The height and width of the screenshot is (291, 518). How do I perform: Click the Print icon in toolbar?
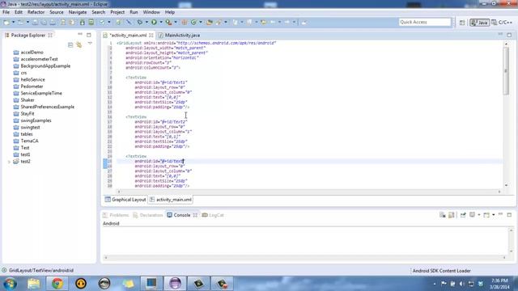point(53,22)
